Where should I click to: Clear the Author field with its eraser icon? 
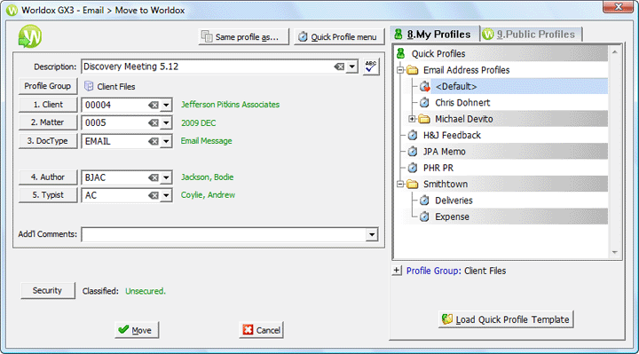tap(154, 177)
